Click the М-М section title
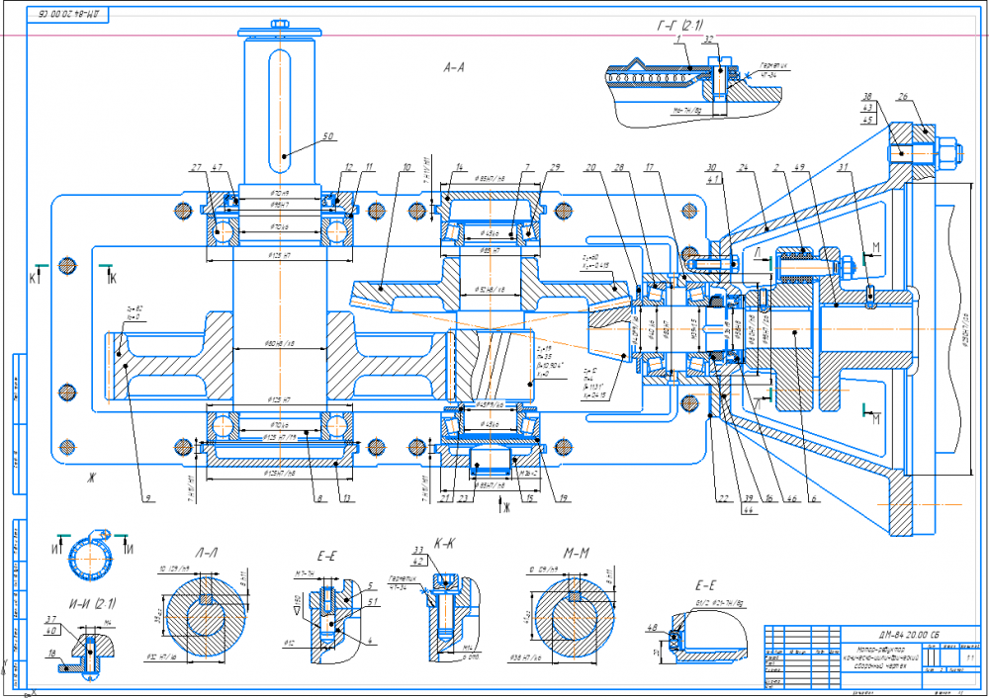Screen dimensions: 989x700 coord(576,553)
